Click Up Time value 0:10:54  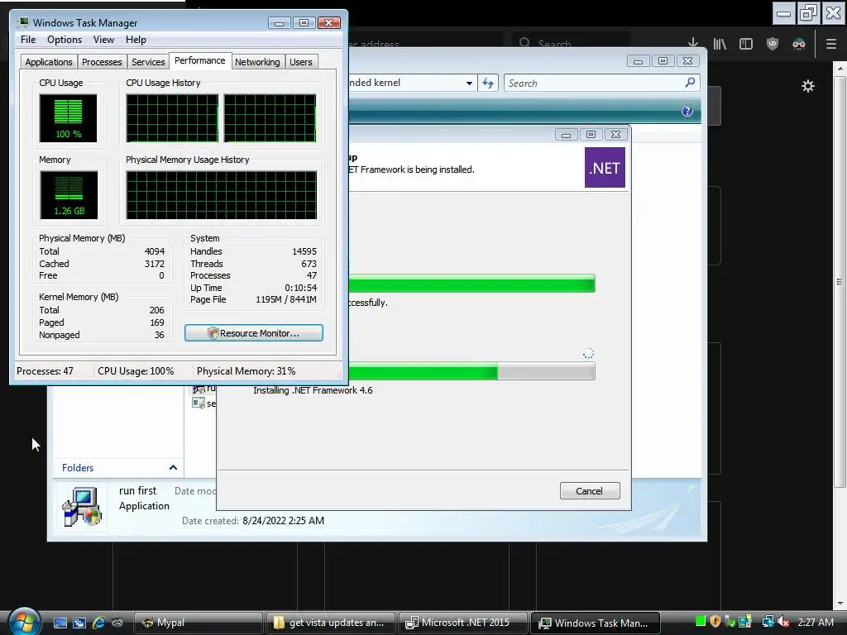(300, 288)
